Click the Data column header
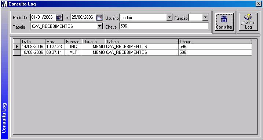The width and height of the screenshot is (263, 140). (x=33, y=41)
